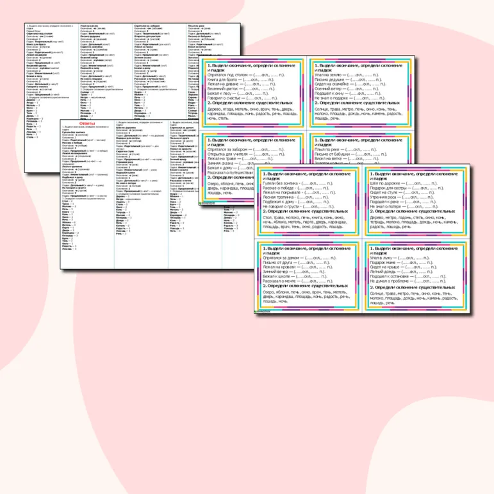The height and width of the screenshot is (494, 494).
Task: Click the line 'Осенний ветер'
Action: tap(347, 89)
